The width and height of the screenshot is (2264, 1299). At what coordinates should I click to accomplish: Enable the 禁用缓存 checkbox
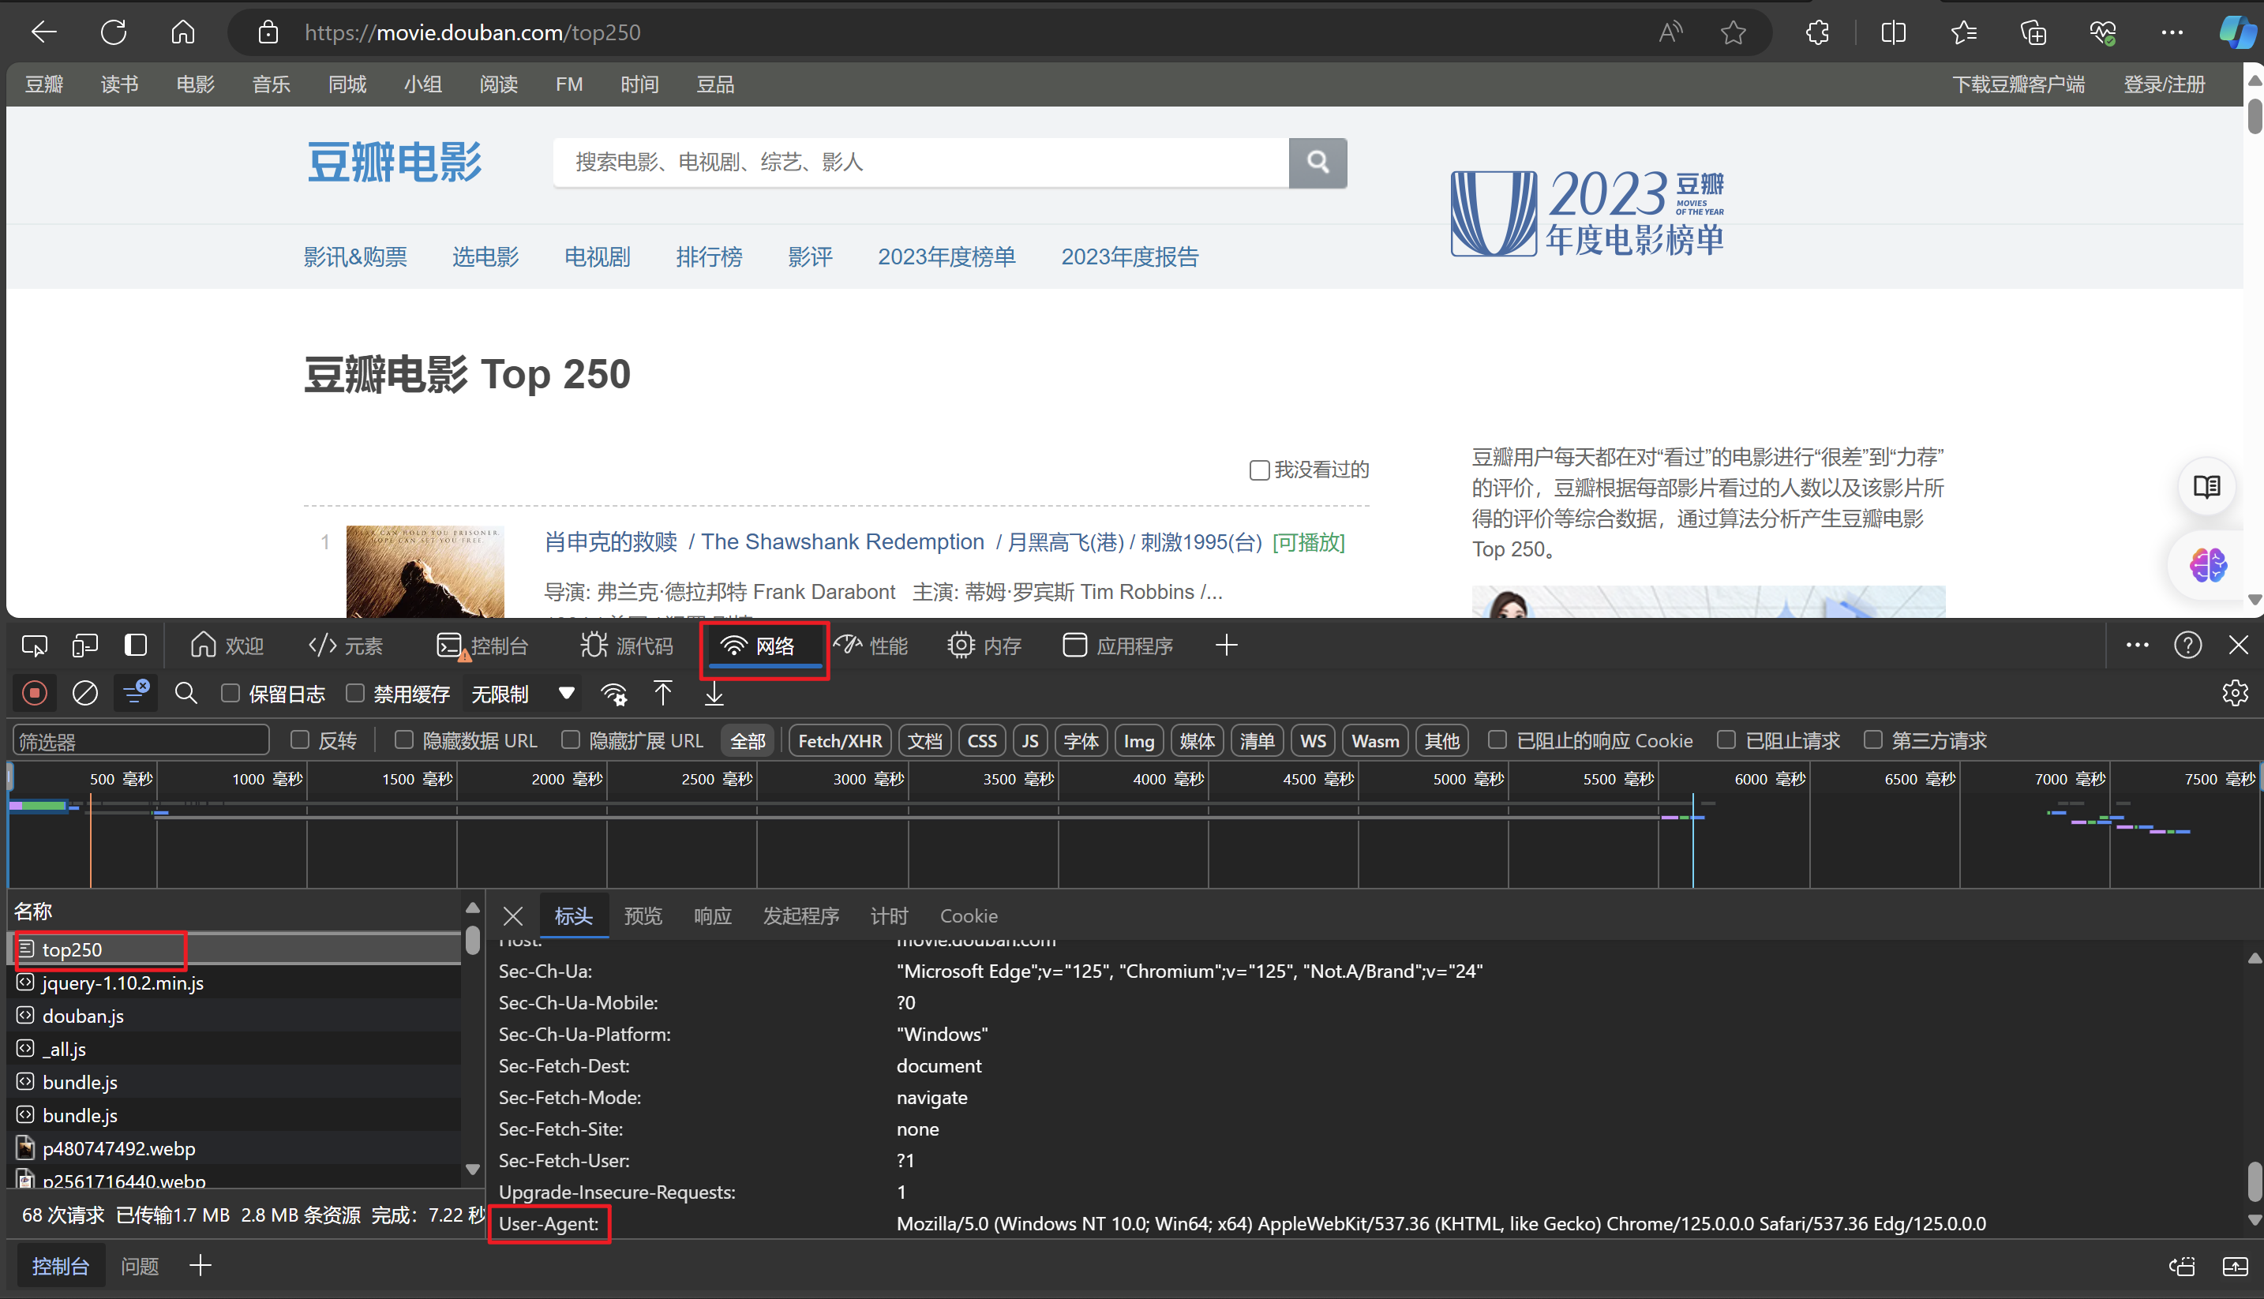(354, 693)
